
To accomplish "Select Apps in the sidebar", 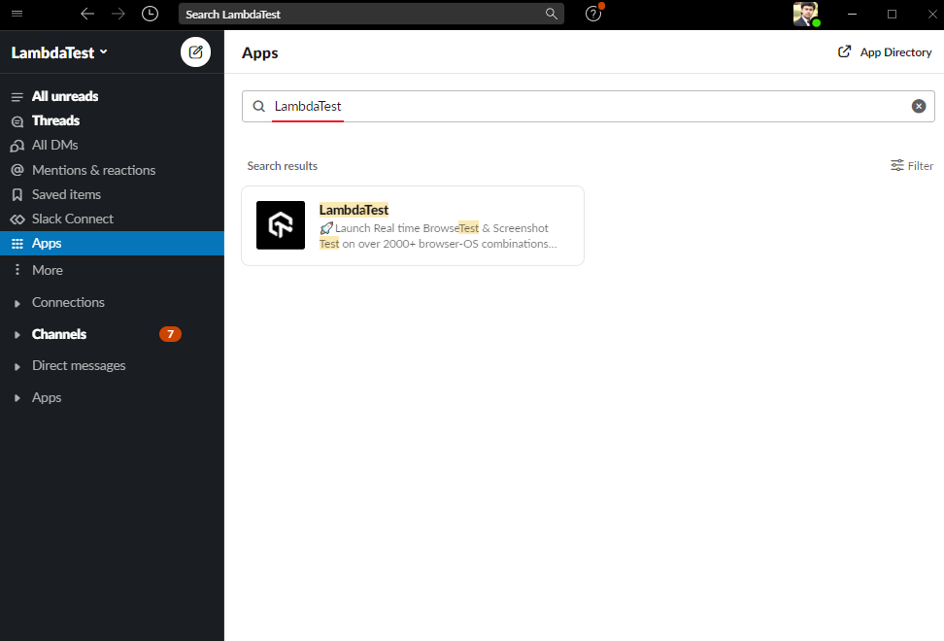I will [47, 243].
